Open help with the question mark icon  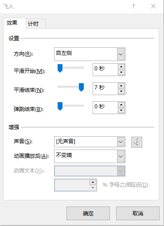point(133,6)
